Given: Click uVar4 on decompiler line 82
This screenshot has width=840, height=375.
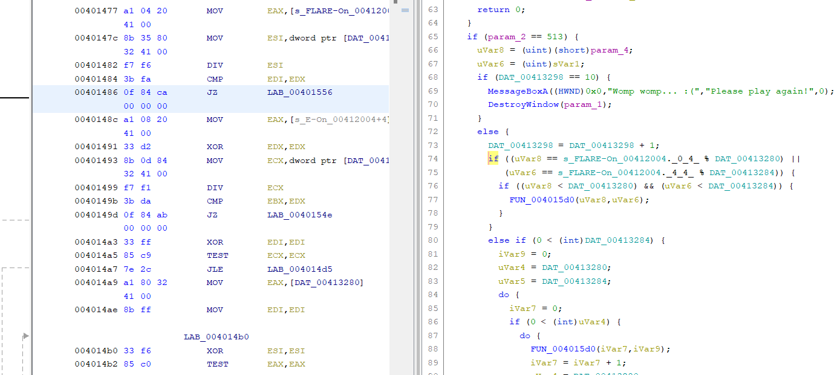Looking at the screenshot, I should point(512,268).
